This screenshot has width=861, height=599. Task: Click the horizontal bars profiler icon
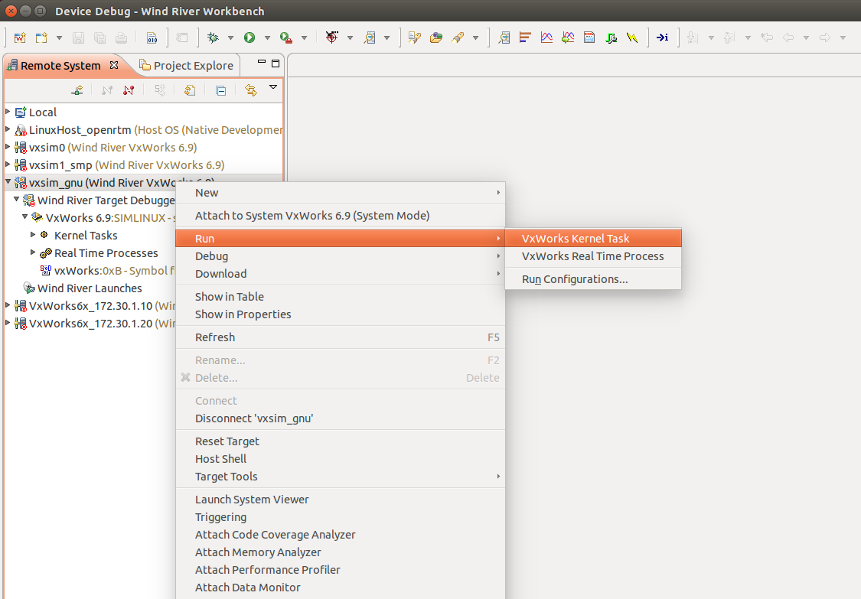pos(525,37)
